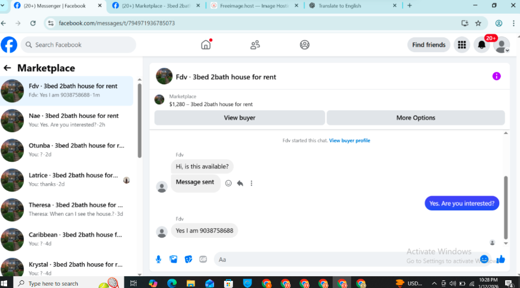
Task: Open account profile picture menu
Action: (502, 45)
